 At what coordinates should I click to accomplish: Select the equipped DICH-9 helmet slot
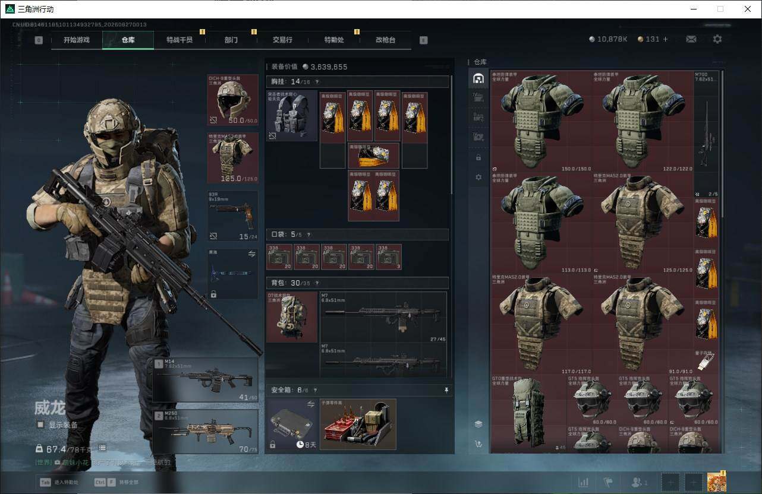233,100
